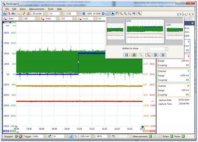Open Channel A range Auto dropdown

coord(20,19)
